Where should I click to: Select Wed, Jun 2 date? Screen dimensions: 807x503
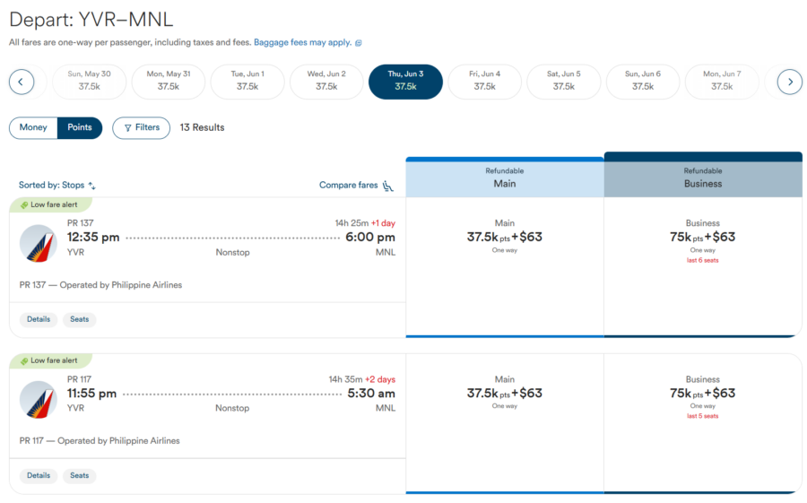[326, 82]
